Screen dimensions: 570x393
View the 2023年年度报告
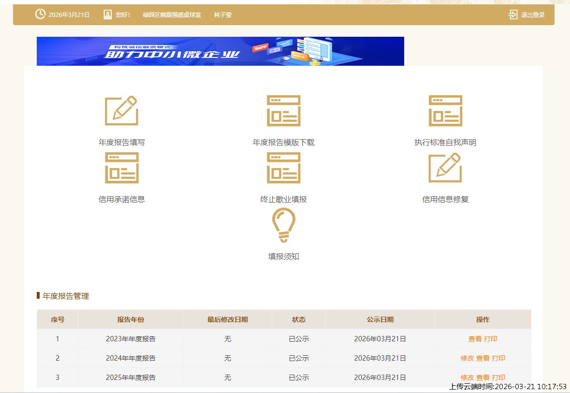point(475,339)
